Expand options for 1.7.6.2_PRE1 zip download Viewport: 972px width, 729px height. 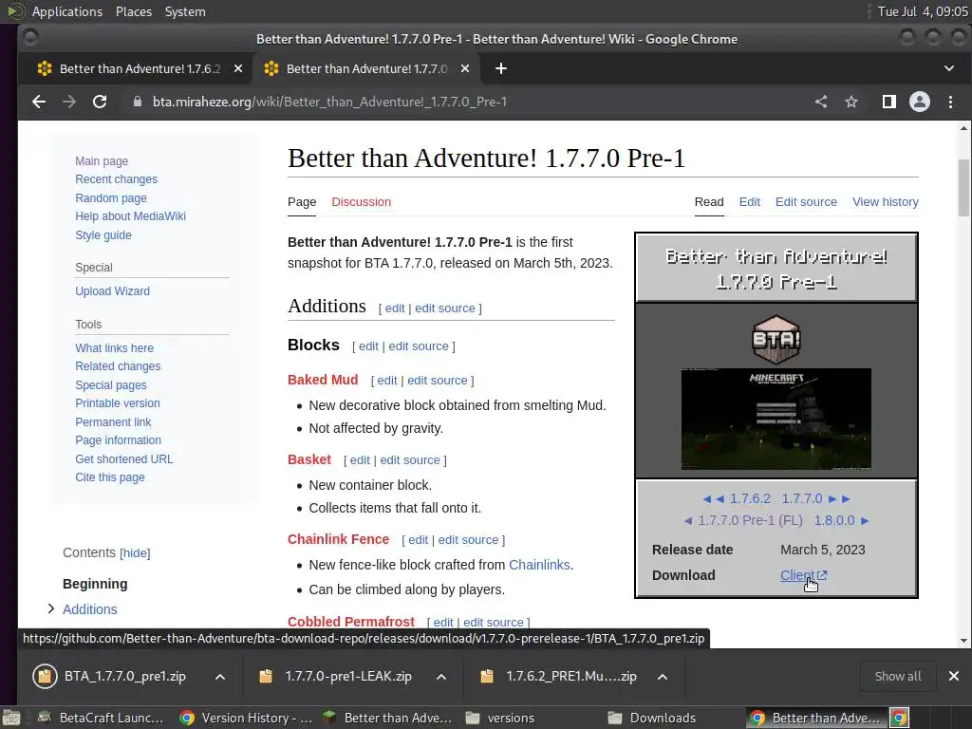coord(662,676)
